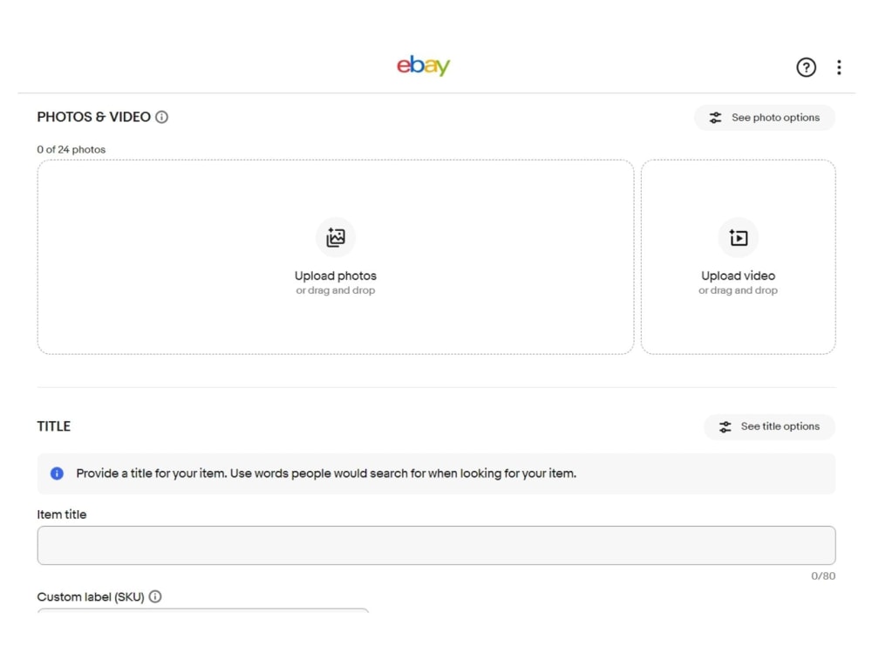Viewport: 872px width, 654px height.
Task: Click 'Provide a title for your item' tip text
Action: (x=326, y=473)
